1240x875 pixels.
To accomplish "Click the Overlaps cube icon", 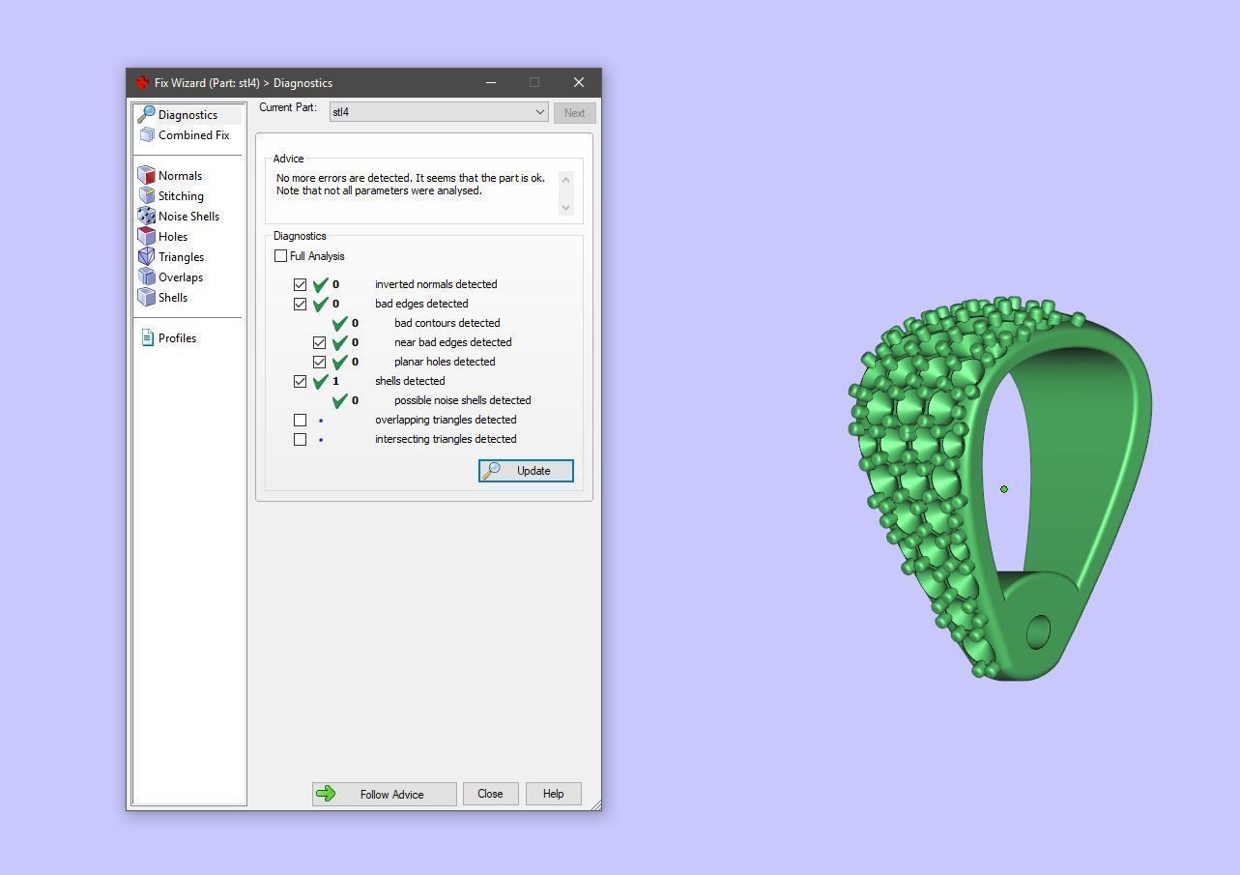I will [146, 277].
